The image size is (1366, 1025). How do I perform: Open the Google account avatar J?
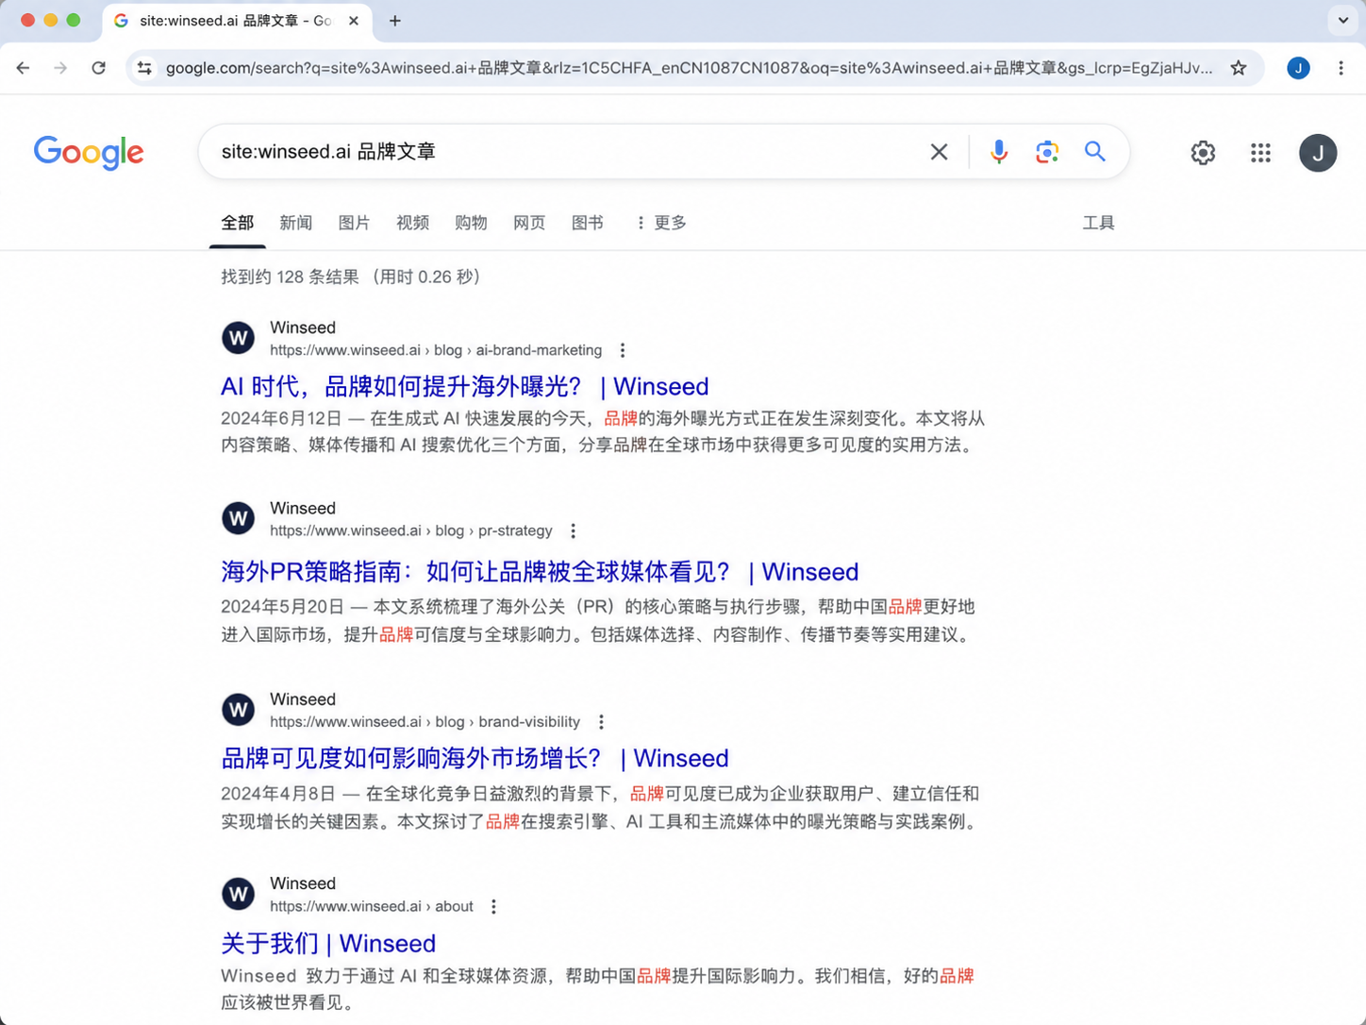click(x=1318, y=153)
